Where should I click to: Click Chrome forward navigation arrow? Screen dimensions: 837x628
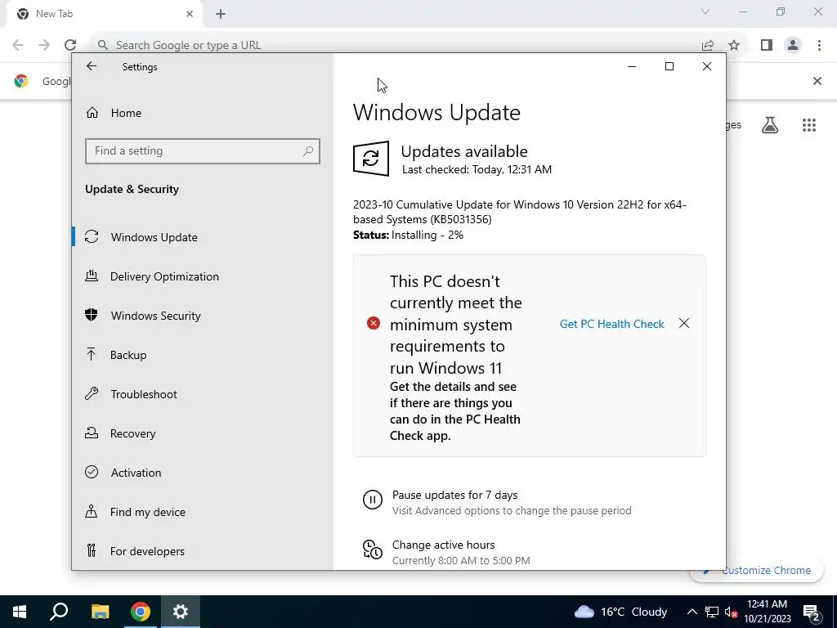(44, 45)
